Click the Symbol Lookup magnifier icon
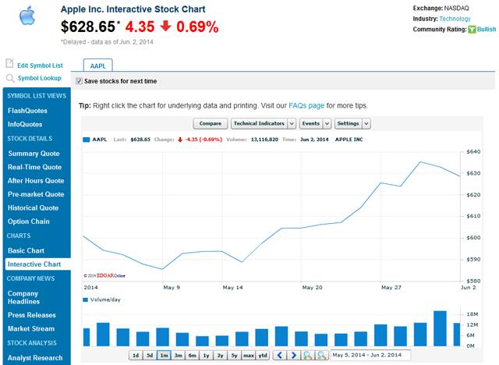Viewport: 499px width, 365px height. (9, 78)
